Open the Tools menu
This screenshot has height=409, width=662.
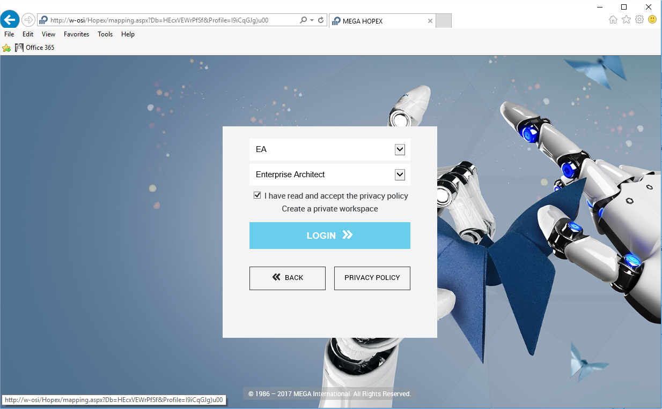105,34
